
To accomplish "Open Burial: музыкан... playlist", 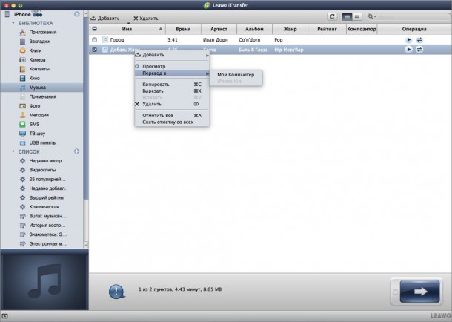I will pos(47,216).
